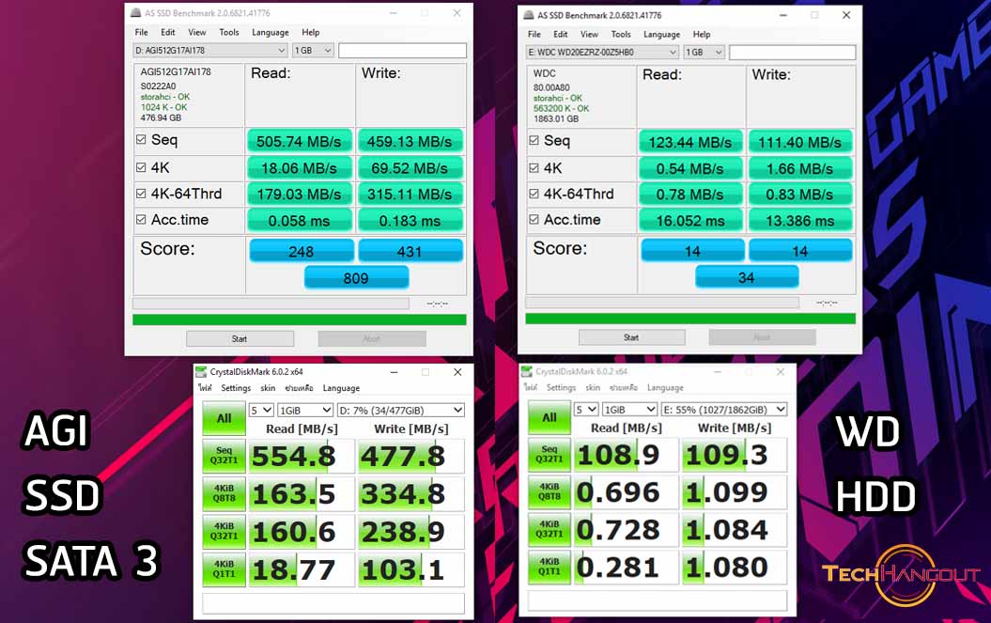Open test count 5 dropdown in E: CrystalDiskMark
The width and height of the screenshot is (991, 623).
click(x=586, y=409)
